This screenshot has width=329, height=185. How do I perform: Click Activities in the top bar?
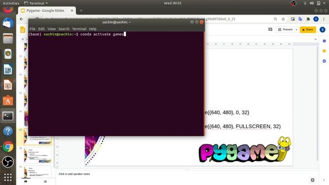(x=11, y=3)
